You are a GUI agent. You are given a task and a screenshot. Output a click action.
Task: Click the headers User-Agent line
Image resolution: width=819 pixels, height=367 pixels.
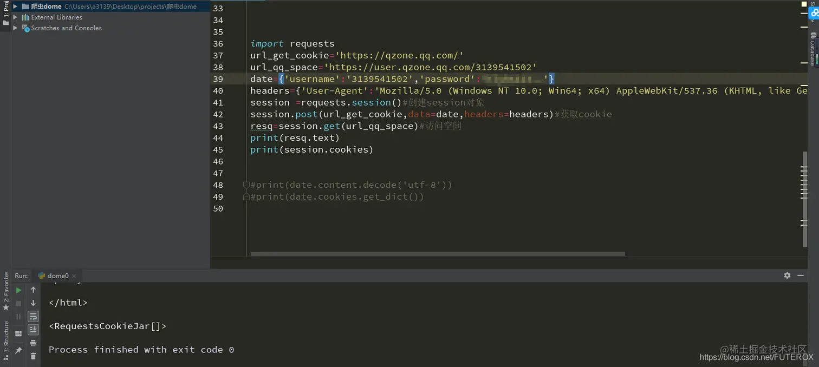click(529, 91)
